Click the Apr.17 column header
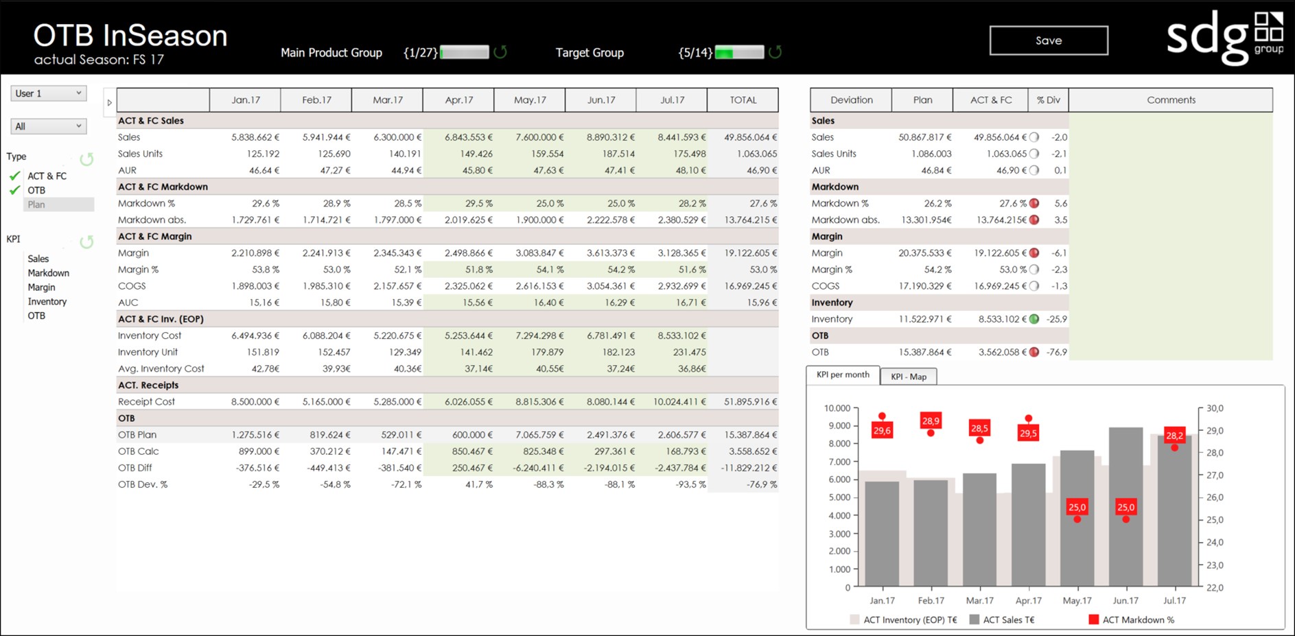 click(x=458, y=99)
